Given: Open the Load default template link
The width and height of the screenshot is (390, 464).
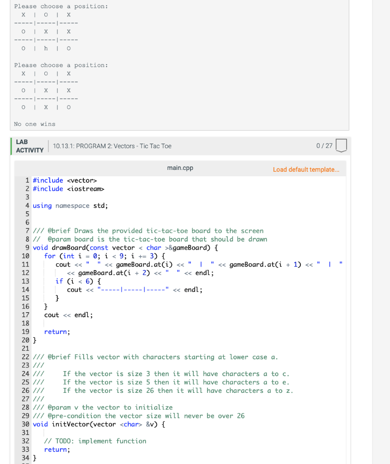Looking at the screenshot, I should tap(306, 169).
